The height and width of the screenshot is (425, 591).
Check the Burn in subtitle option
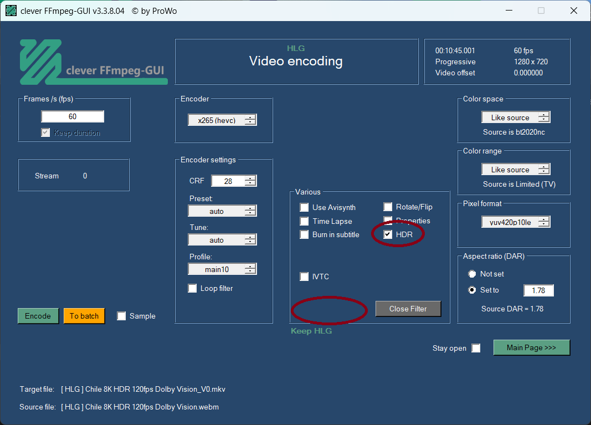[304, 234]
